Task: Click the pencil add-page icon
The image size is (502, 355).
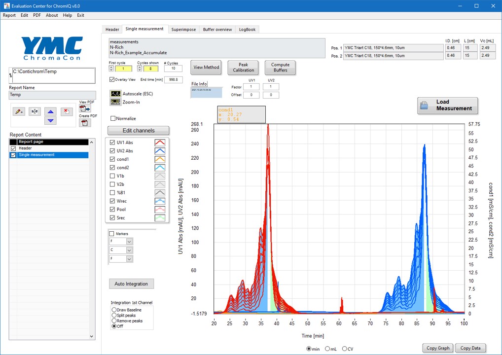Action: coord(19,112)
